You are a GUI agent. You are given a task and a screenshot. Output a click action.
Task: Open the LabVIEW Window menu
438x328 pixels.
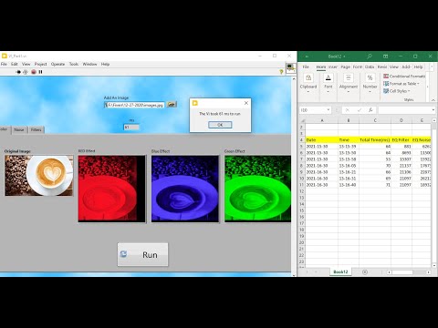pyautogui.click(x=89, y=64)
